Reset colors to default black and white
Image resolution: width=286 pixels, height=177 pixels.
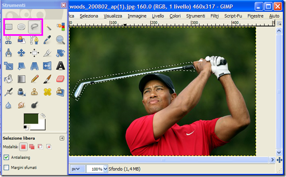[x=26, y=128]
